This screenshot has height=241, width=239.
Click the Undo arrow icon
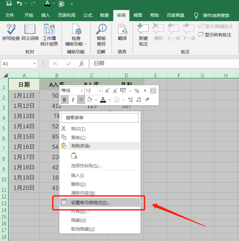tap(19, 3)
